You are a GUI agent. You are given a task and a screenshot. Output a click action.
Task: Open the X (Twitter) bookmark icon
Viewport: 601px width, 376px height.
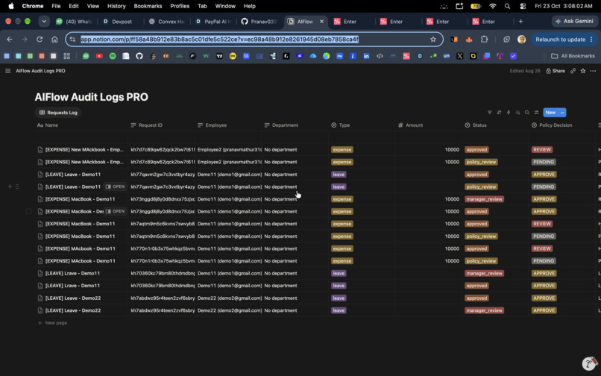point(459,56)
